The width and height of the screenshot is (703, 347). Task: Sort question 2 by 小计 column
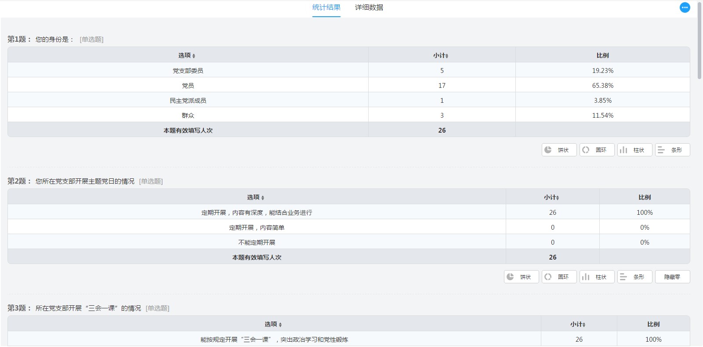[x=551, y=197]
